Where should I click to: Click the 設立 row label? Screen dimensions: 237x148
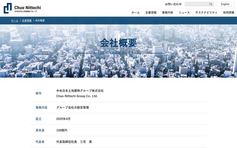pyautogui.click(x=39, y=119)
